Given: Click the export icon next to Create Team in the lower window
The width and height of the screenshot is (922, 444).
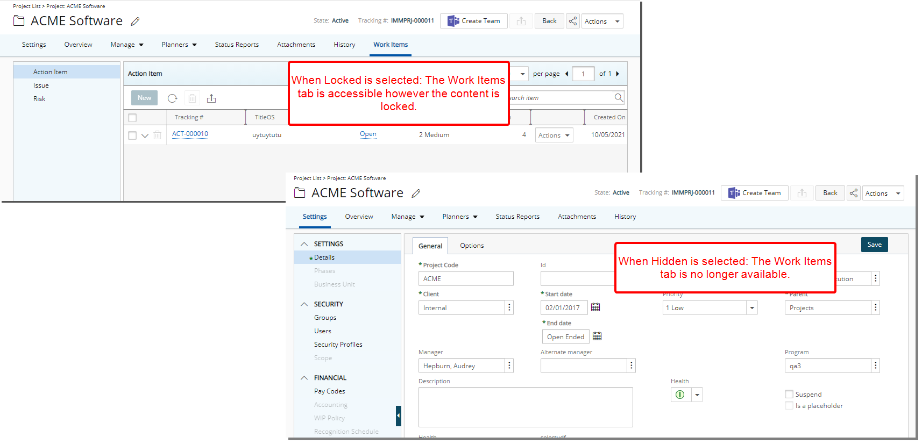Looking at the screenshot, I should (802, 193).
